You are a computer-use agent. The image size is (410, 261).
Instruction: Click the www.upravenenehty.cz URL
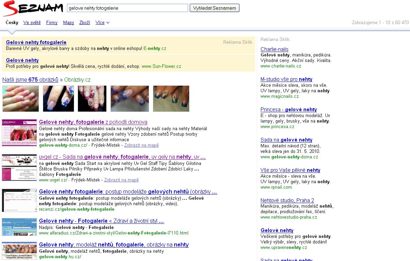(284, 248)
